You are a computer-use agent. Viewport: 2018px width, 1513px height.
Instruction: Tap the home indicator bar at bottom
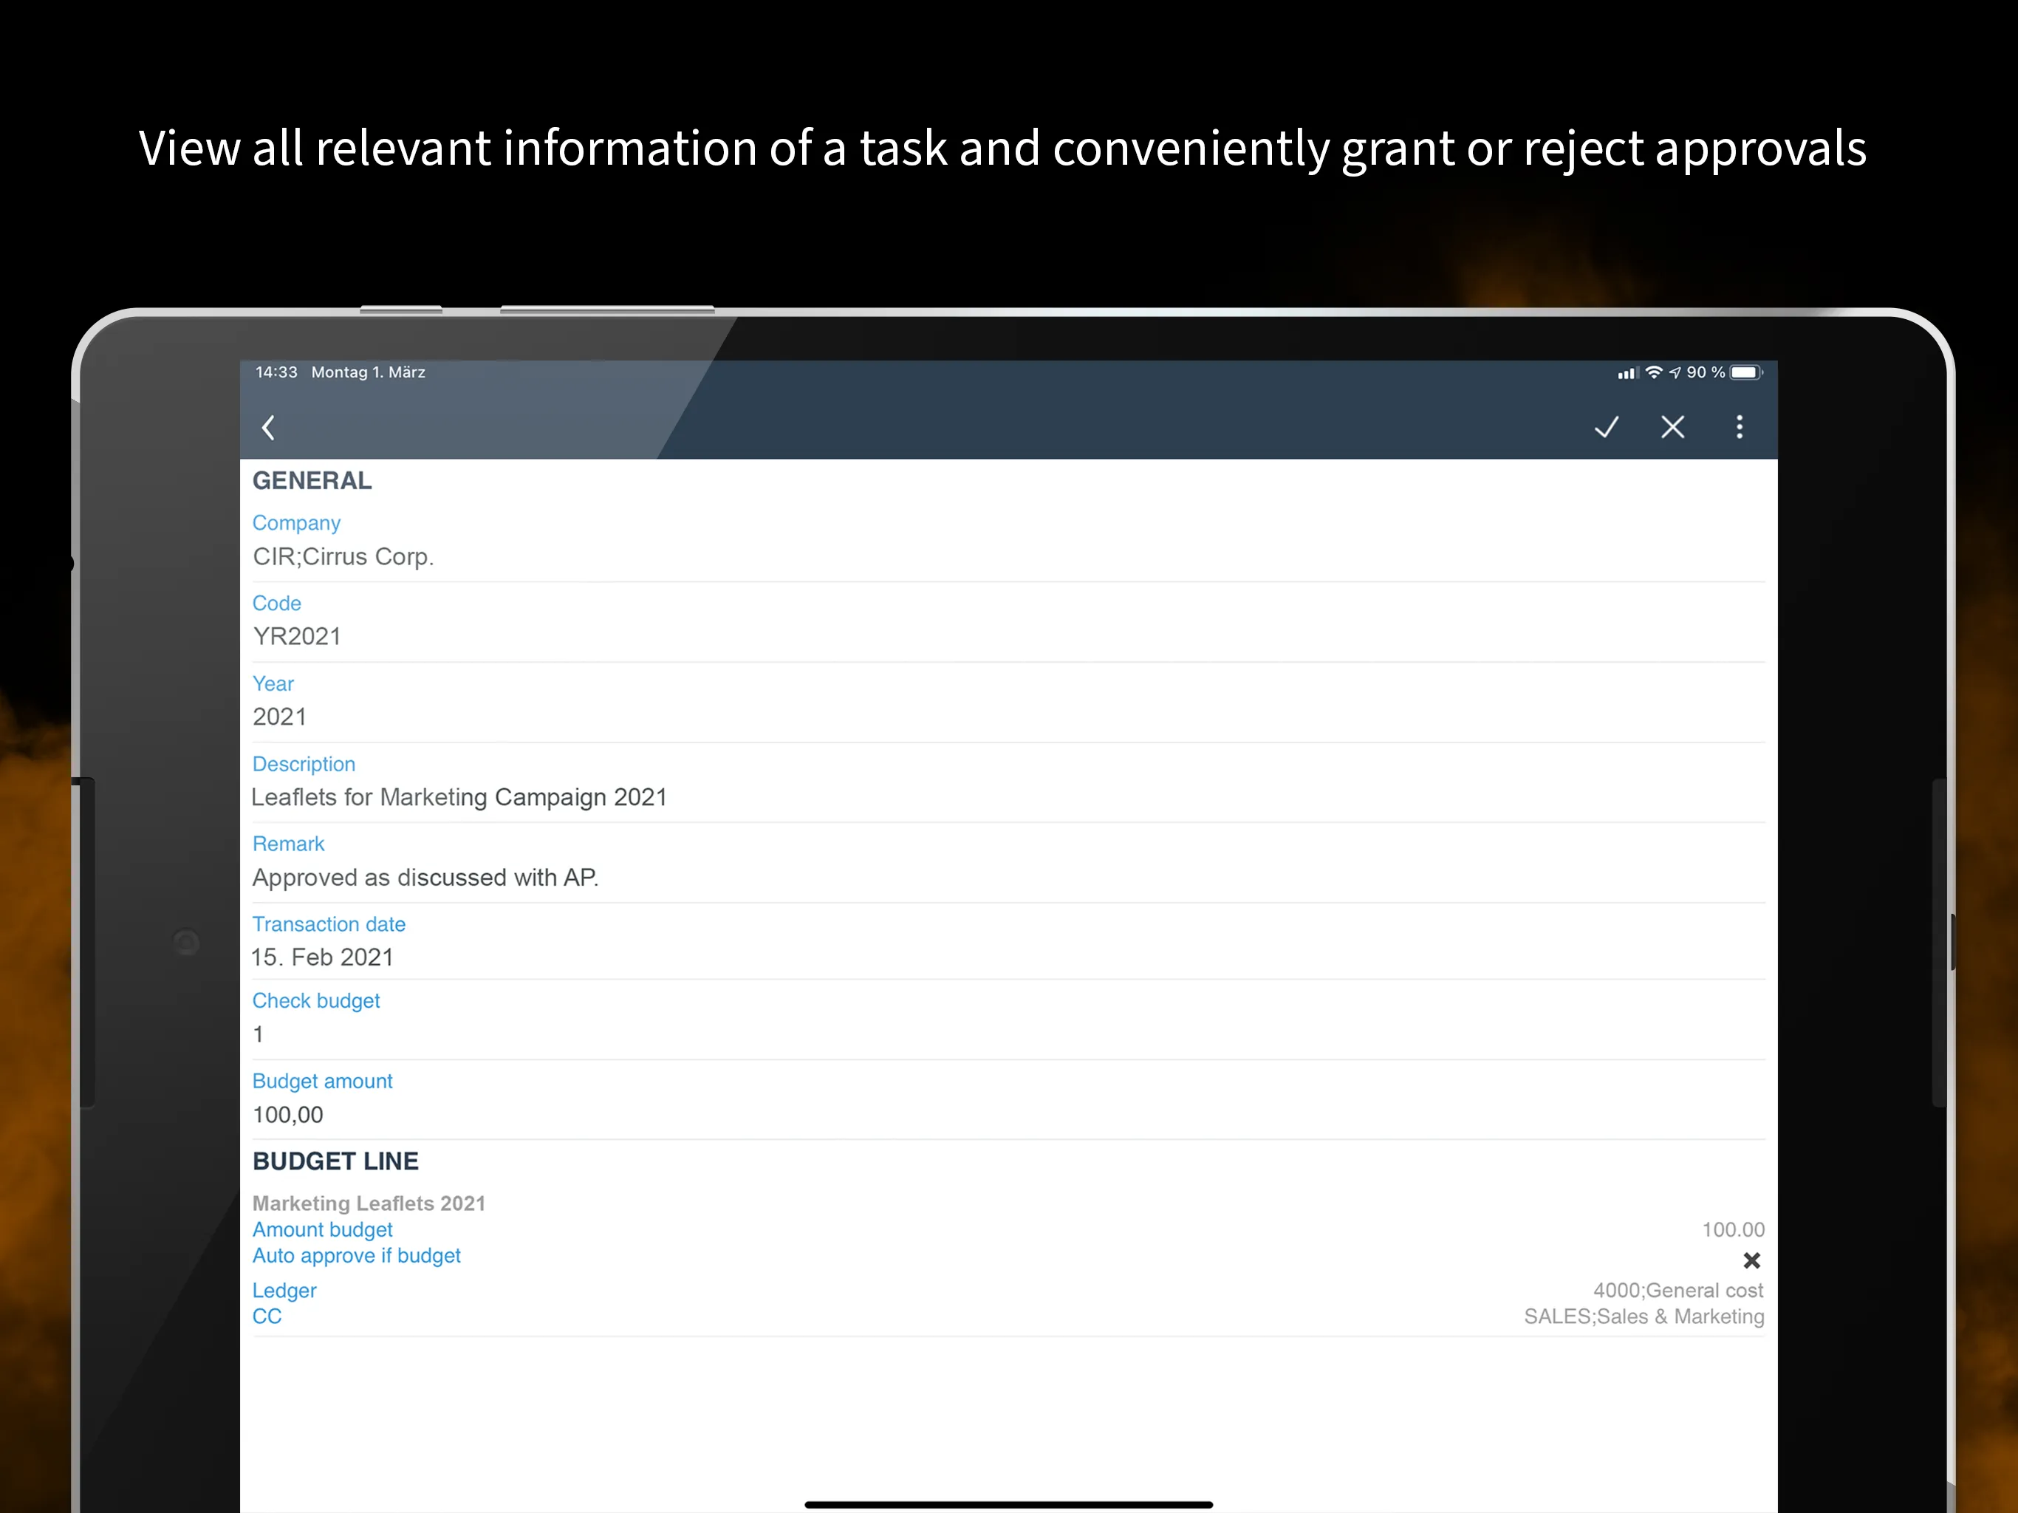(x=1008, y=1505)
